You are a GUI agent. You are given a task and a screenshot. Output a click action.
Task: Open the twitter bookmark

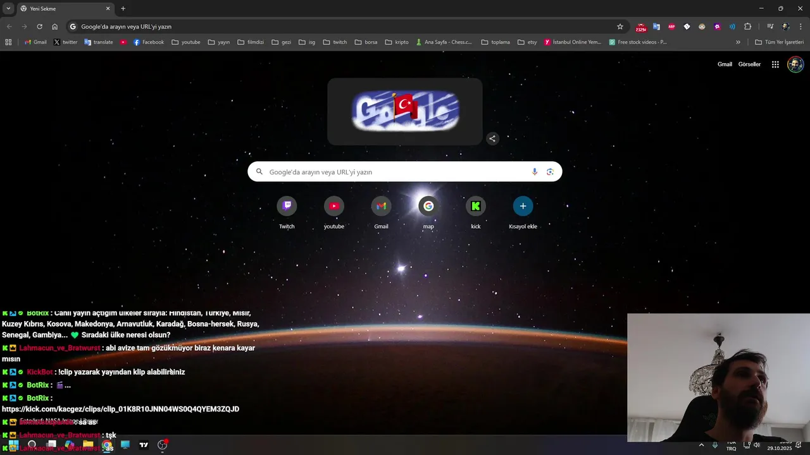65,42
